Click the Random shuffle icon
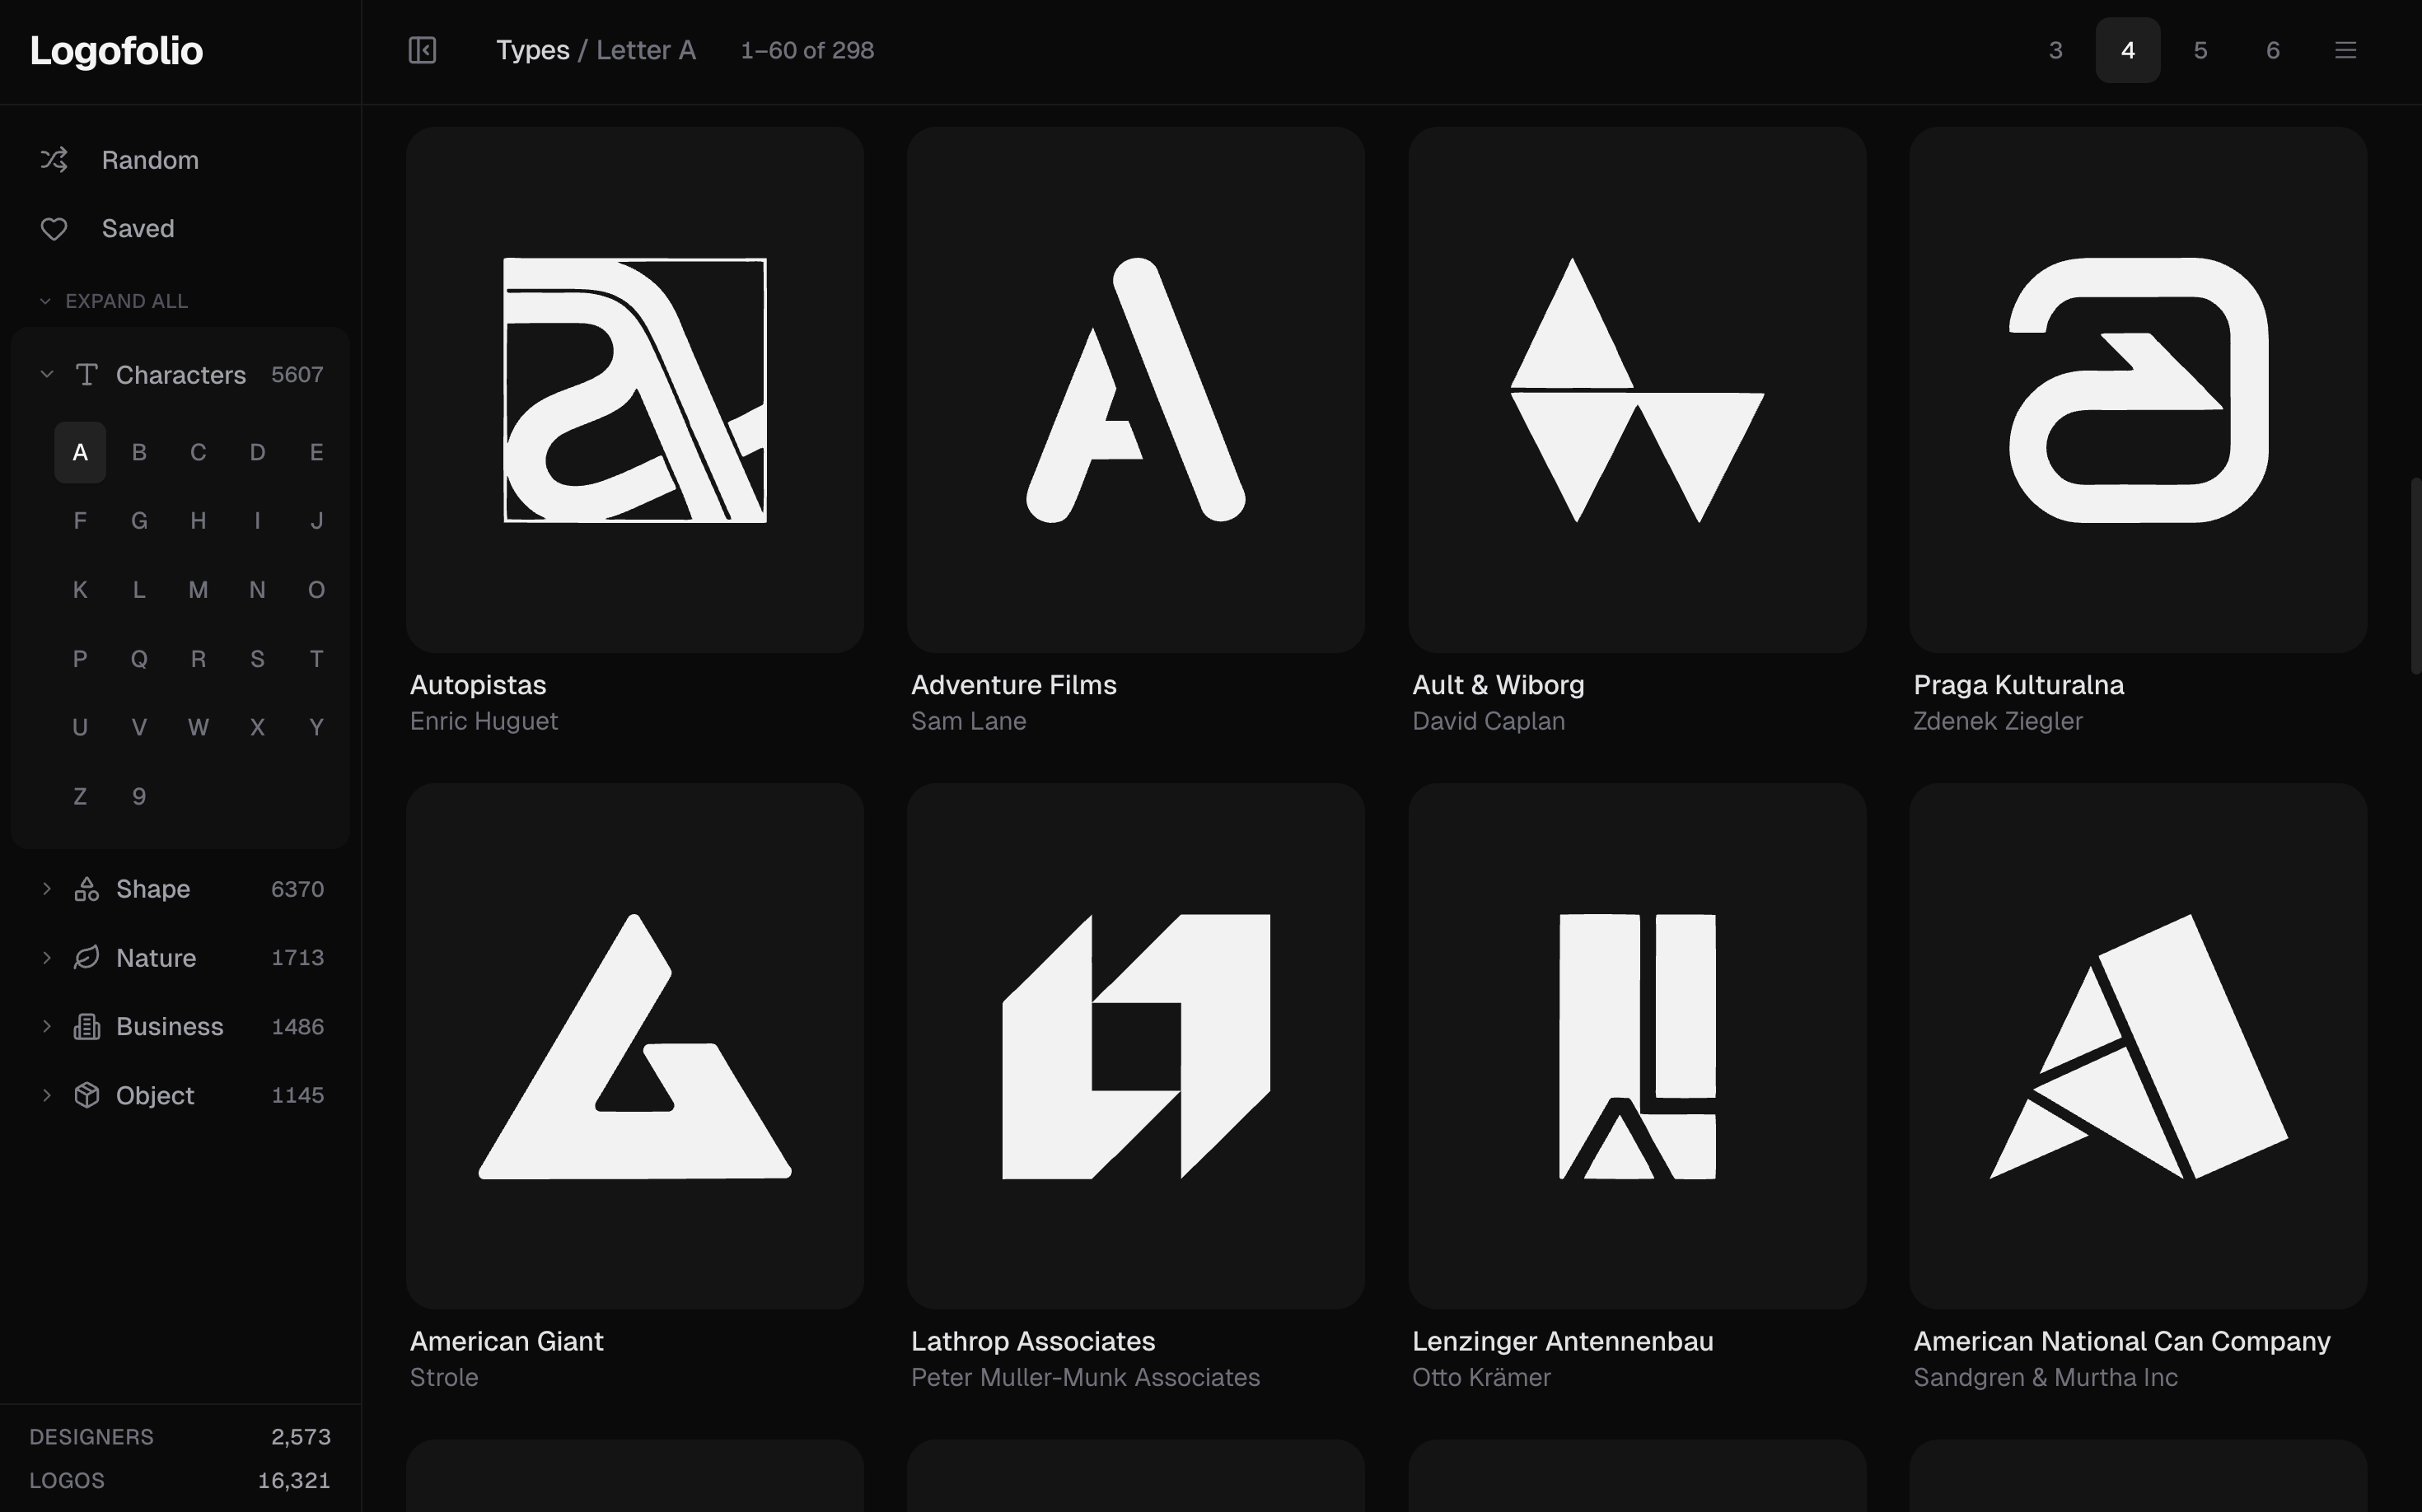The height and width of the screenshot is (1512, 2422). [54, 160]
